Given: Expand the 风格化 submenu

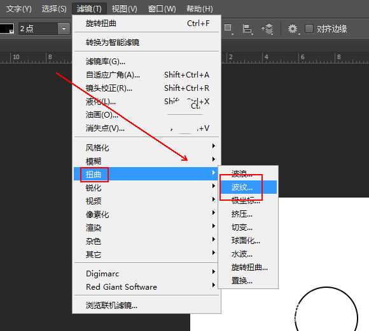Looking at the screenshot, I should [147, 147].
